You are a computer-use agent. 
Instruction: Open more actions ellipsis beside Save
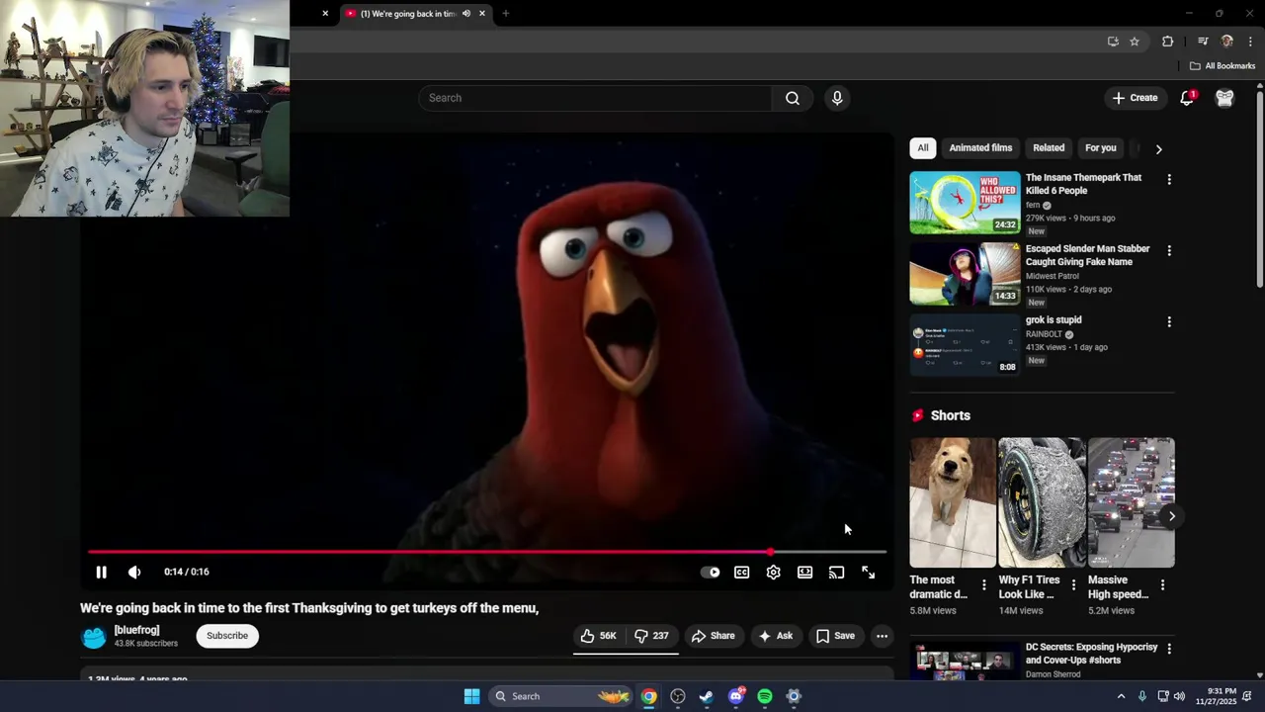(x=882, y=636)
